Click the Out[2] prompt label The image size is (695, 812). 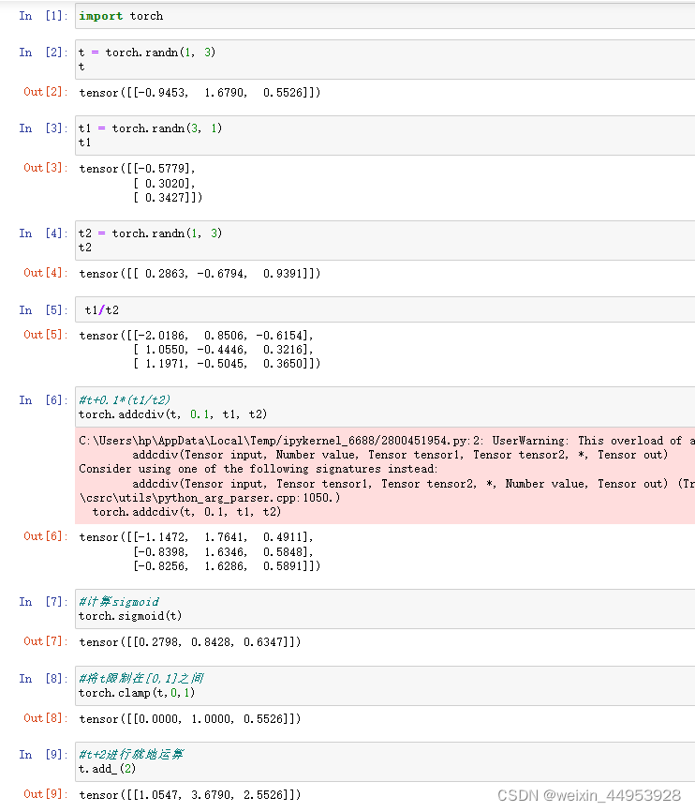click(x=46, y=92)
